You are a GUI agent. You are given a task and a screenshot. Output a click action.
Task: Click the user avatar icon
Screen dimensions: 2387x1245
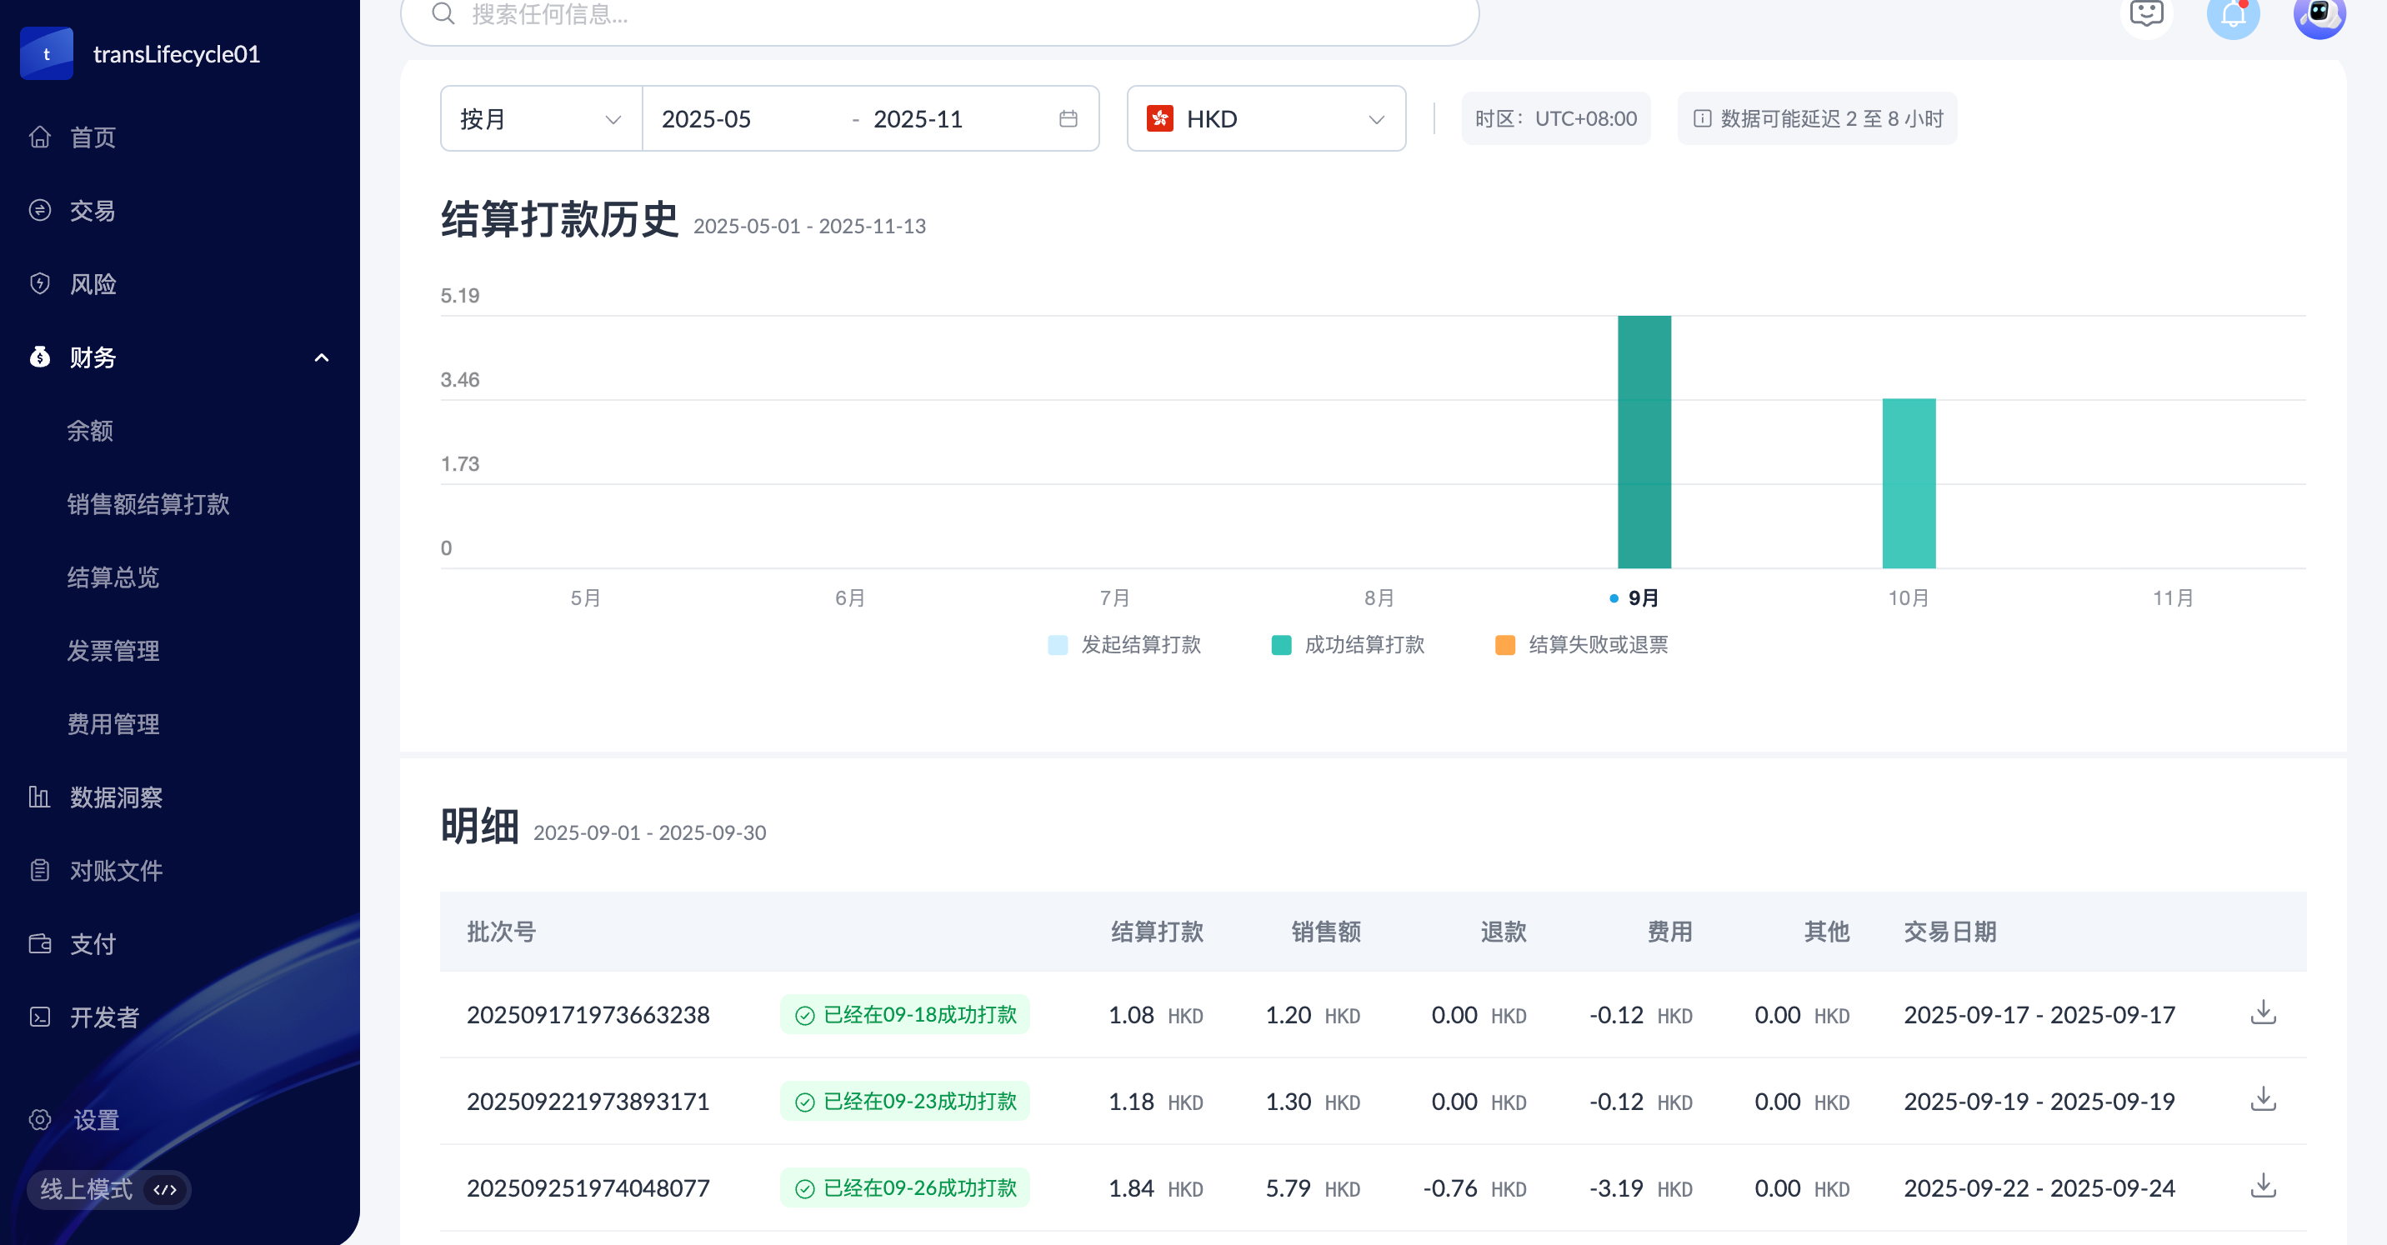point(2319,15)
